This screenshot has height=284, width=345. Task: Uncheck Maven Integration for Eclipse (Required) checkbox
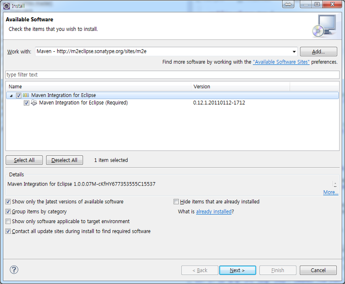click(26, 103)
